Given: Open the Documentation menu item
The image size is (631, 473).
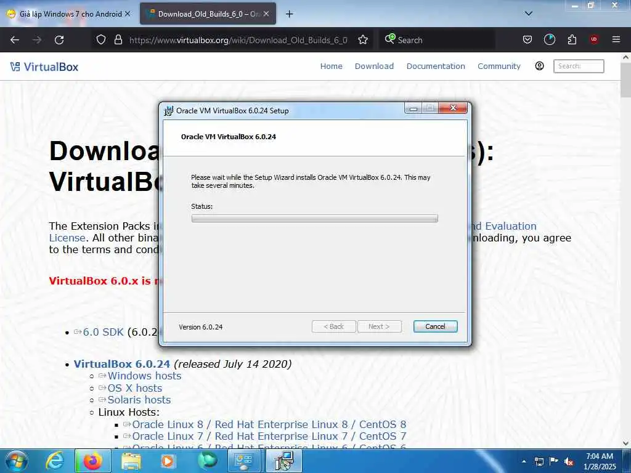Looking at the screenshot, I should click(436, 67).
